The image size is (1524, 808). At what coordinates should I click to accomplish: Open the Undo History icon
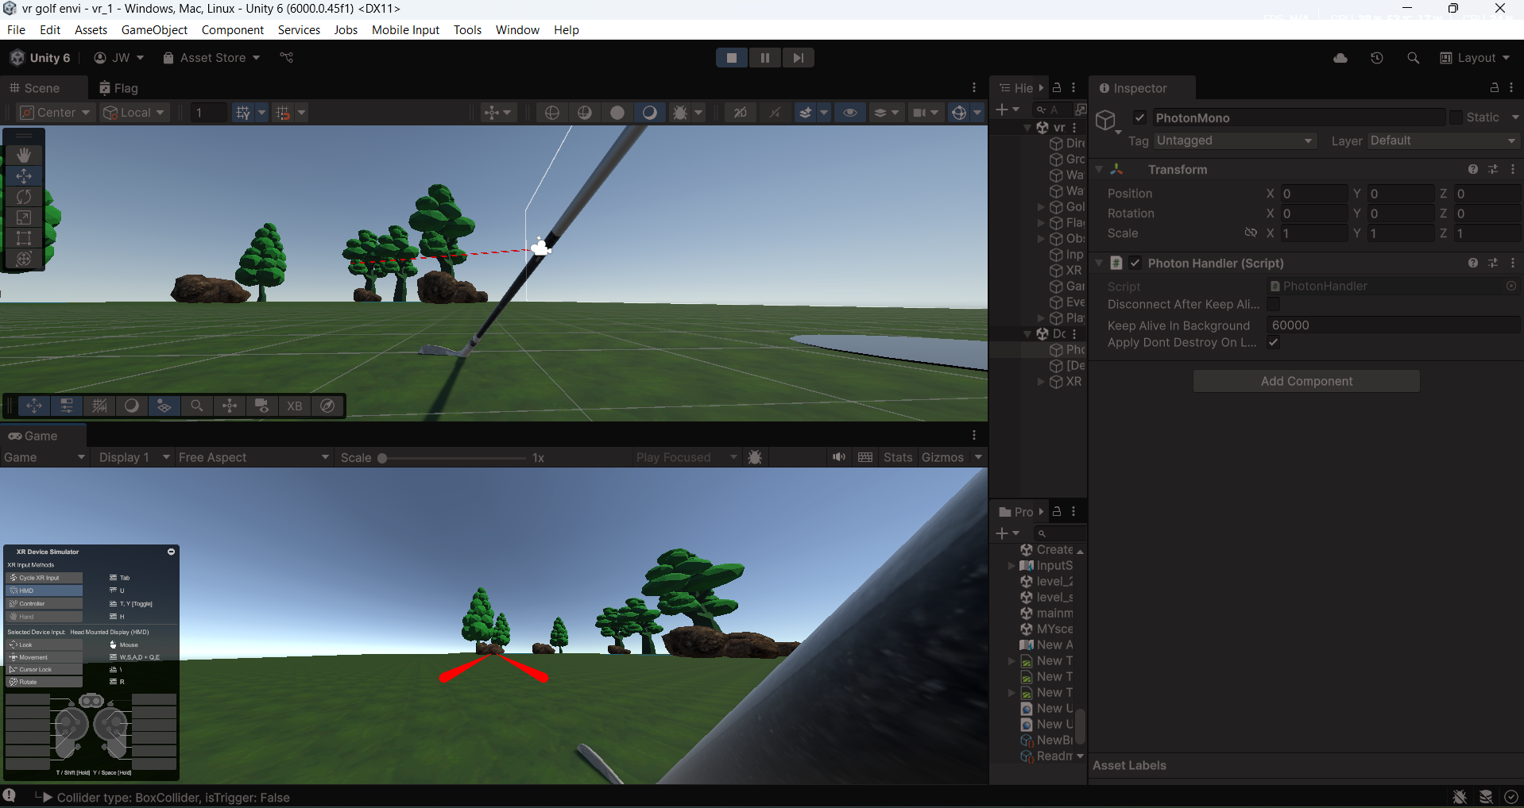click(x=1377, y=58)
